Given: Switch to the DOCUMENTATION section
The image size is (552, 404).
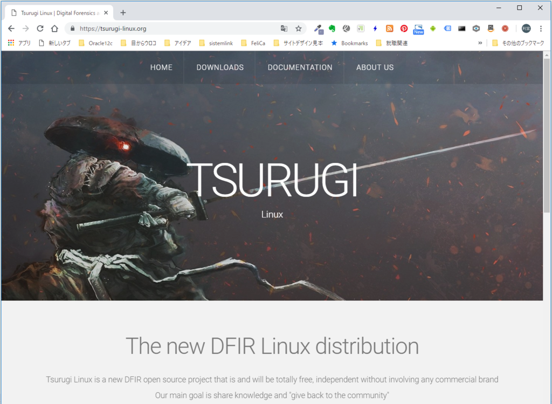Looking at the screenshot, I should [x=300, y=67].
